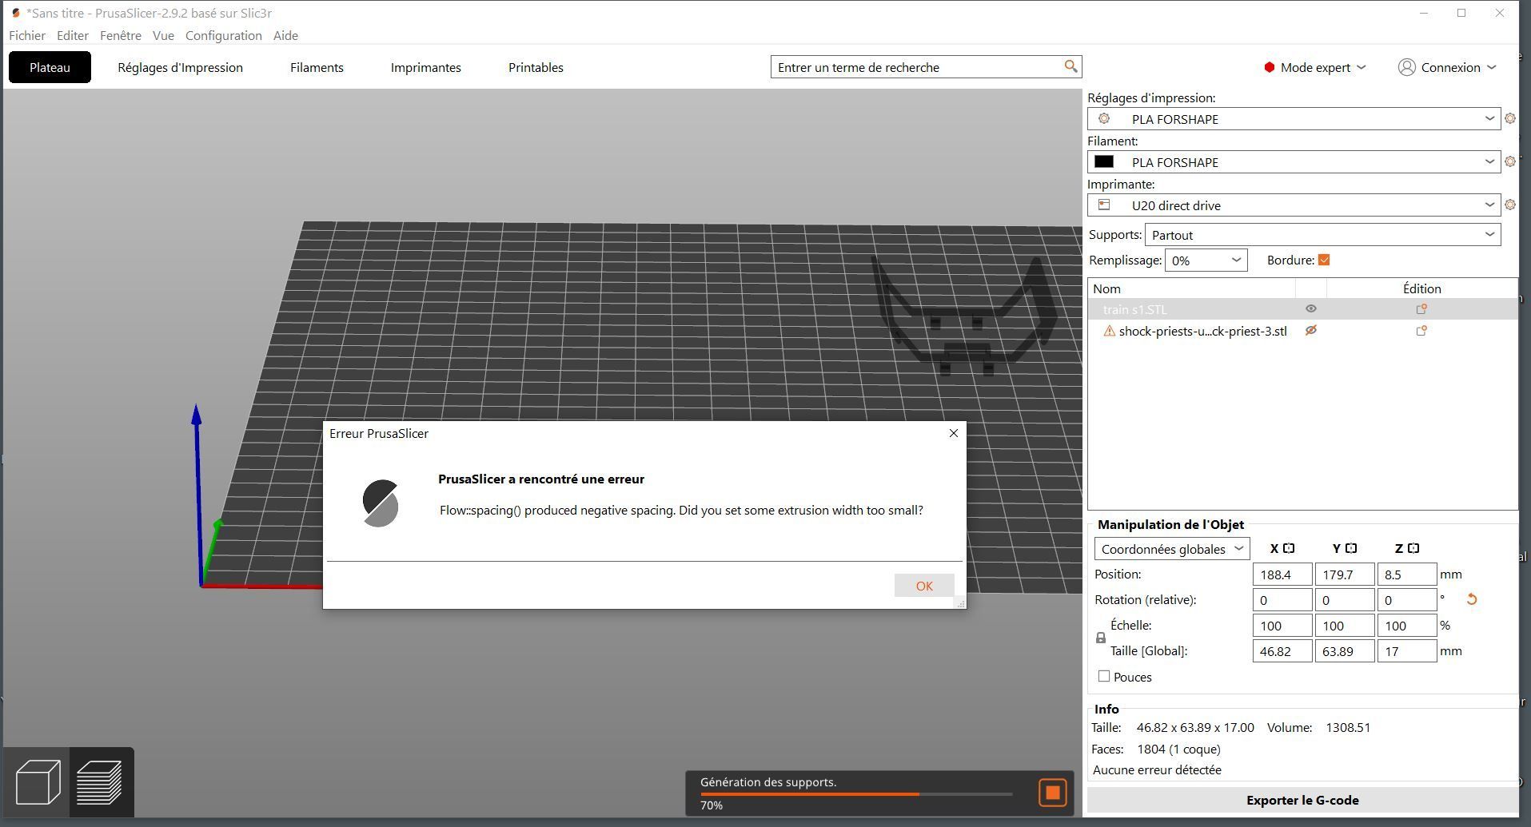1531x827 pixels.
Task: Click the Rotation X field
Action: click(x=1282, y=599)
